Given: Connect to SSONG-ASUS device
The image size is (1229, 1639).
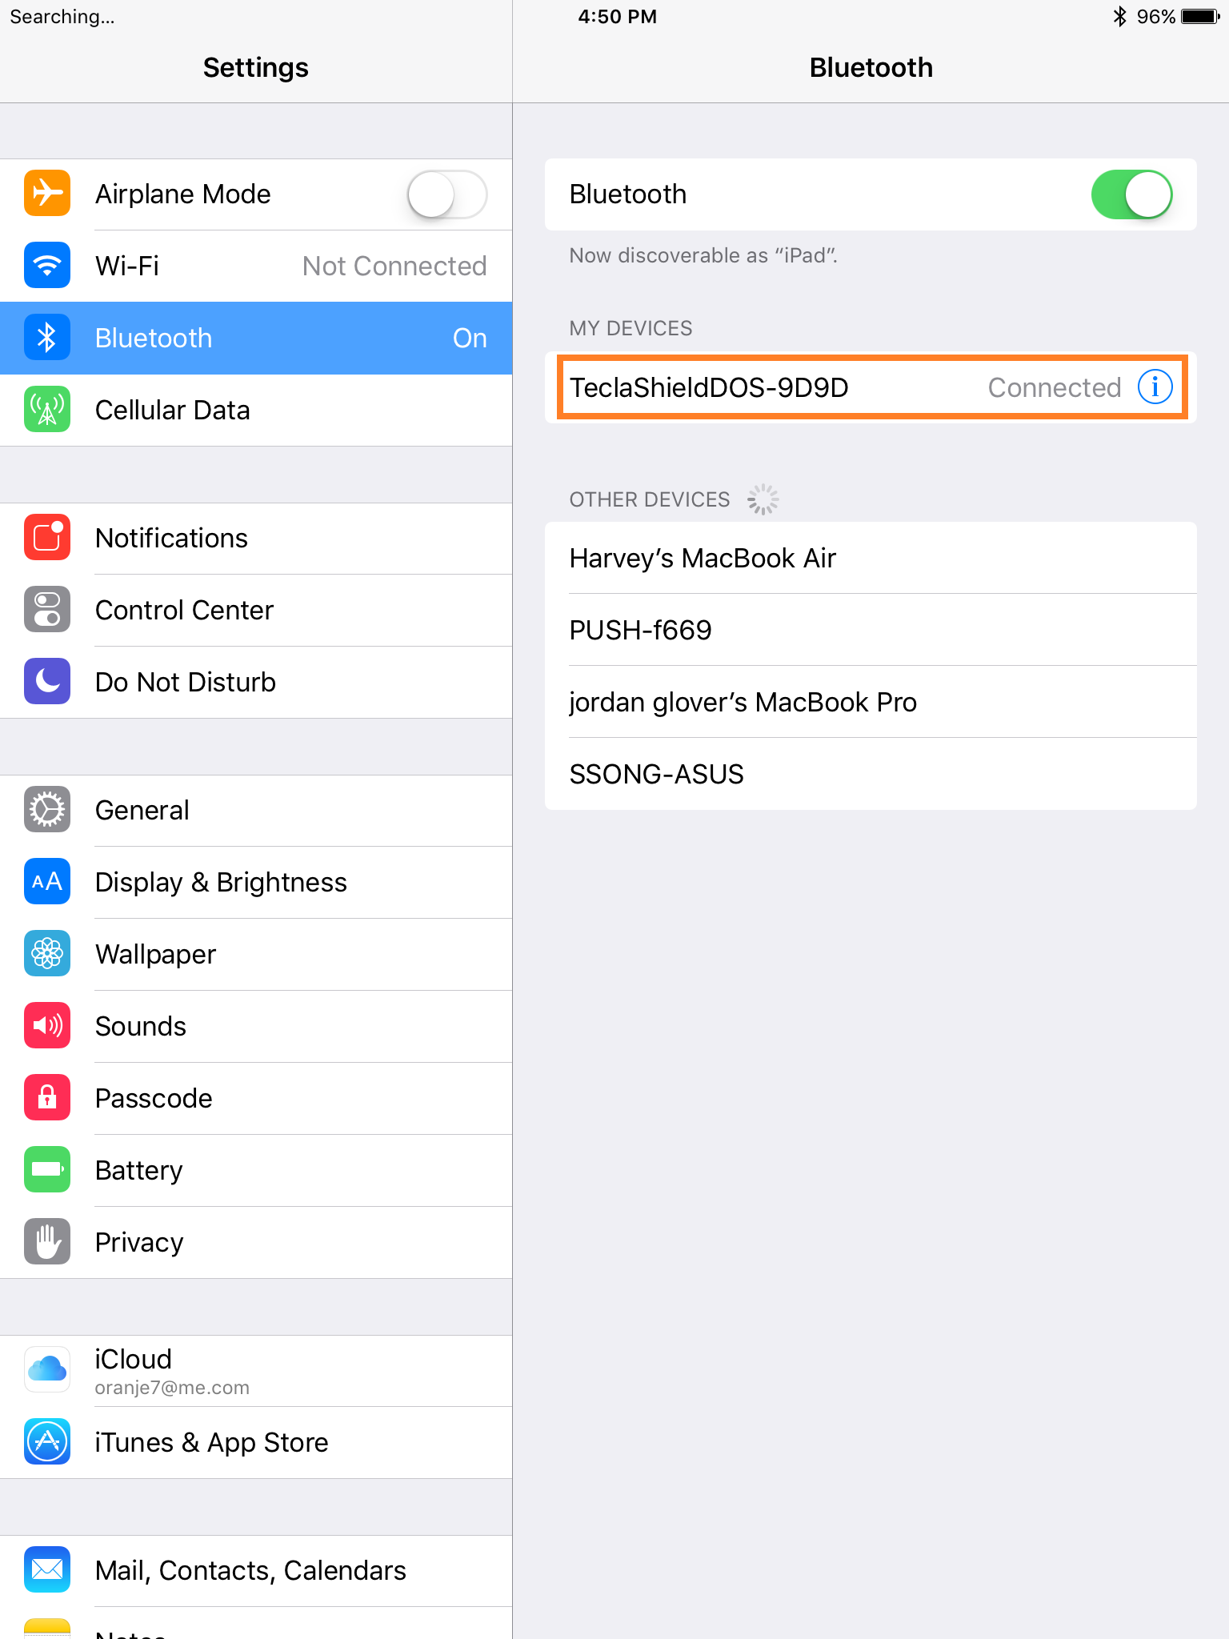Looking at the screenshot, I should point(871,774).
